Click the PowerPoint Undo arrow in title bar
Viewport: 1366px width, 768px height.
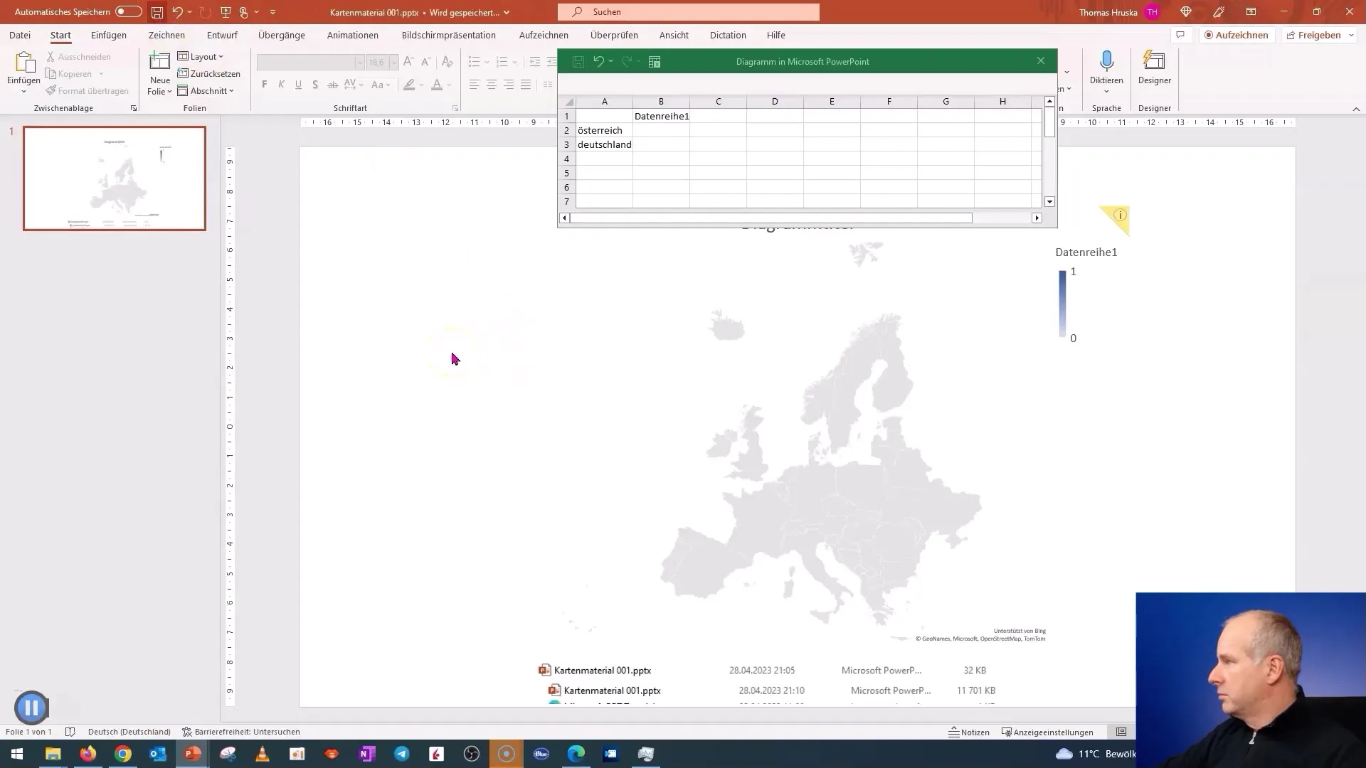[x=177, y=12]
